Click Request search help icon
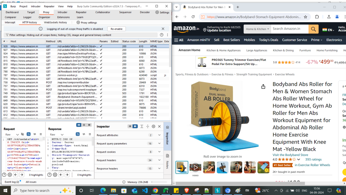Image resolution: width=346 pixels, height=195 pixels. tap(4, 175)
